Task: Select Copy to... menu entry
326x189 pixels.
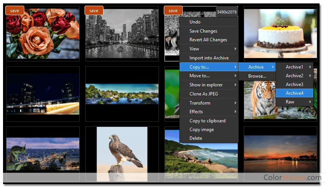Action: point(209,67)
